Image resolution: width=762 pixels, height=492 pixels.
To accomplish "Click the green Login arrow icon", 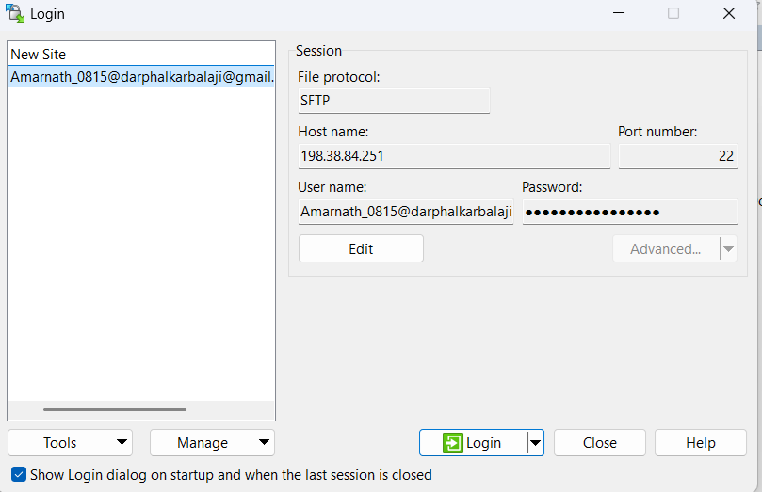I will 453,443.
